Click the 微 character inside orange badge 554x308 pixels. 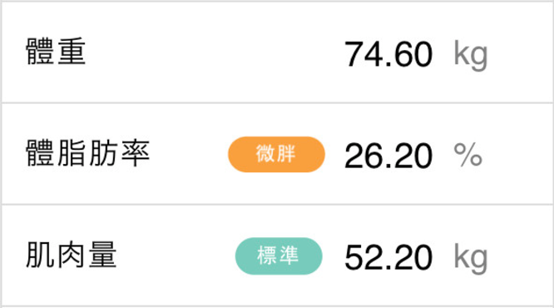click(x=265, y=154)
